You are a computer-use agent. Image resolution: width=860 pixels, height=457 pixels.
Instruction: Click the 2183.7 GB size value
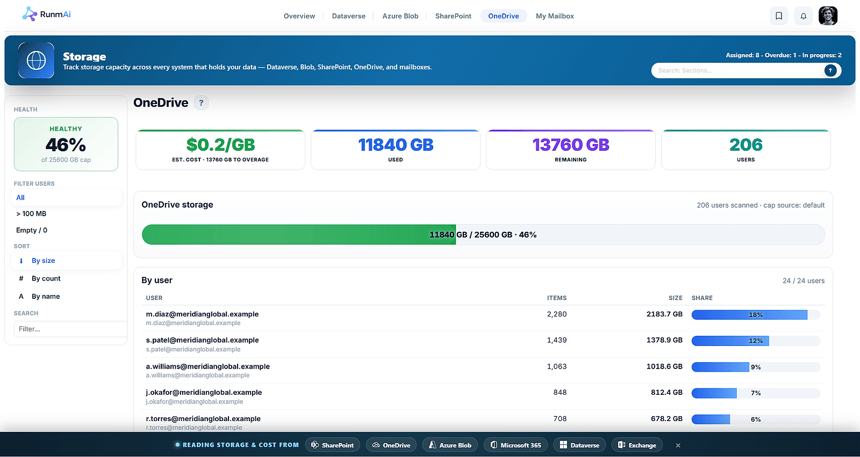(664, 314)
